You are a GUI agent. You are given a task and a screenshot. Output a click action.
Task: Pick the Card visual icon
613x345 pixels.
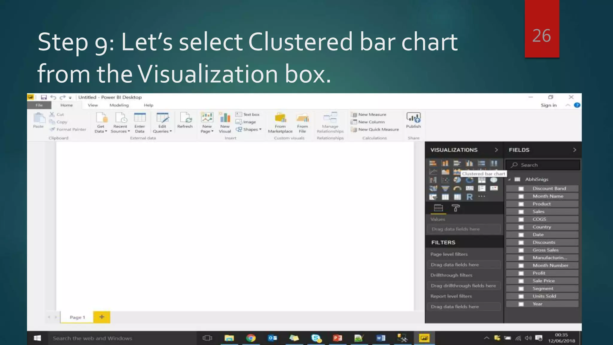(469, 188)
